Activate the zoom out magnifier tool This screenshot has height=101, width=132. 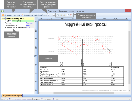click(x=64, y=15)
